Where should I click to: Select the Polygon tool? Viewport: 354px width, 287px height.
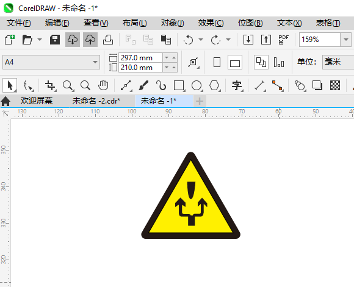pos(214,86)
